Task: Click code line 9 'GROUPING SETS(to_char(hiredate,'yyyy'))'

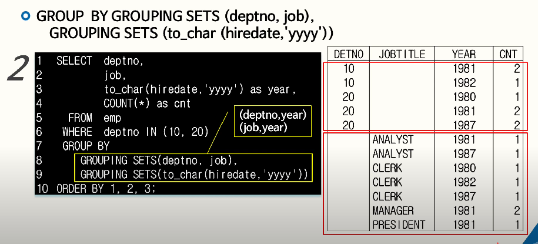Action: (x=195, y=175)
